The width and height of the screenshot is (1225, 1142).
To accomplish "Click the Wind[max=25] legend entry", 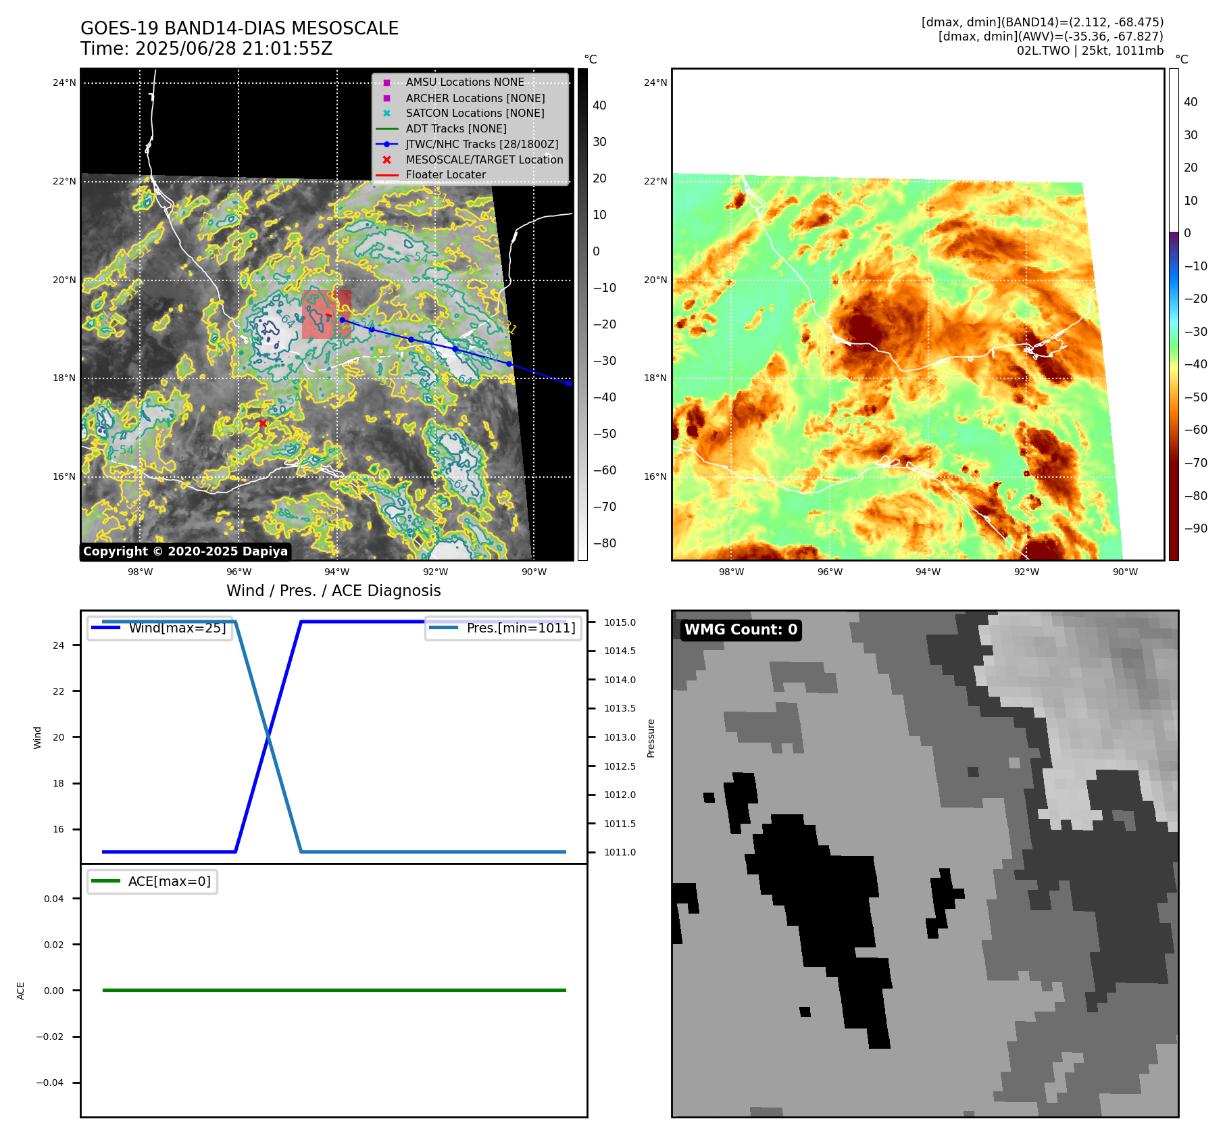I will (x=160, y=628).
